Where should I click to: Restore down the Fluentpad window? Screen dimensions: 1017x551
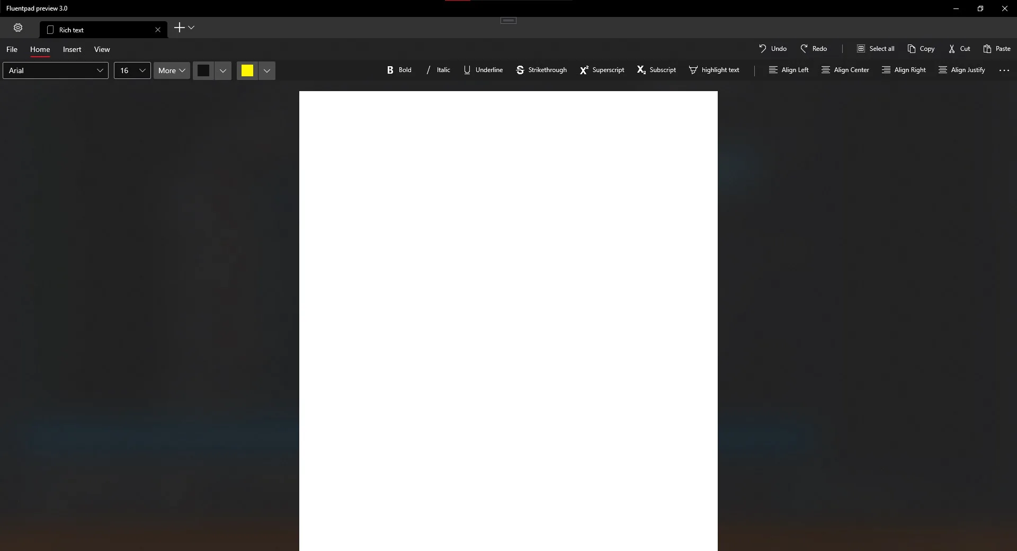(x=980, y=8)
